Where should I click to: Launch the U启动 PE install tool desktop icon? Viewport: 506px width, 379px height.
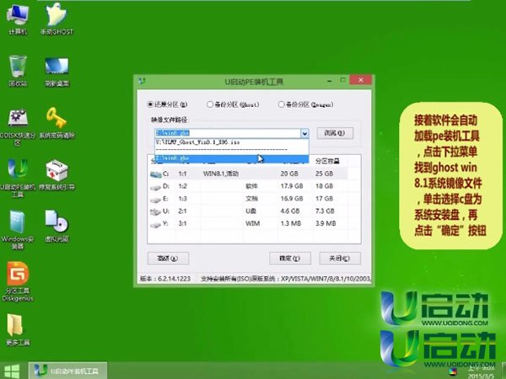(18, 177)
